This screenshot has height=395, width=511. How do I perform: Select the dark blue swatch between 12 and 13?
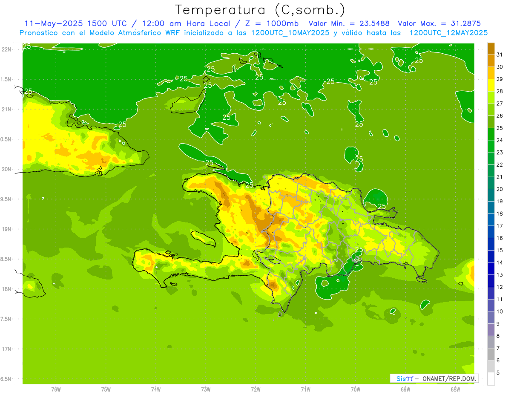(491, 281)
